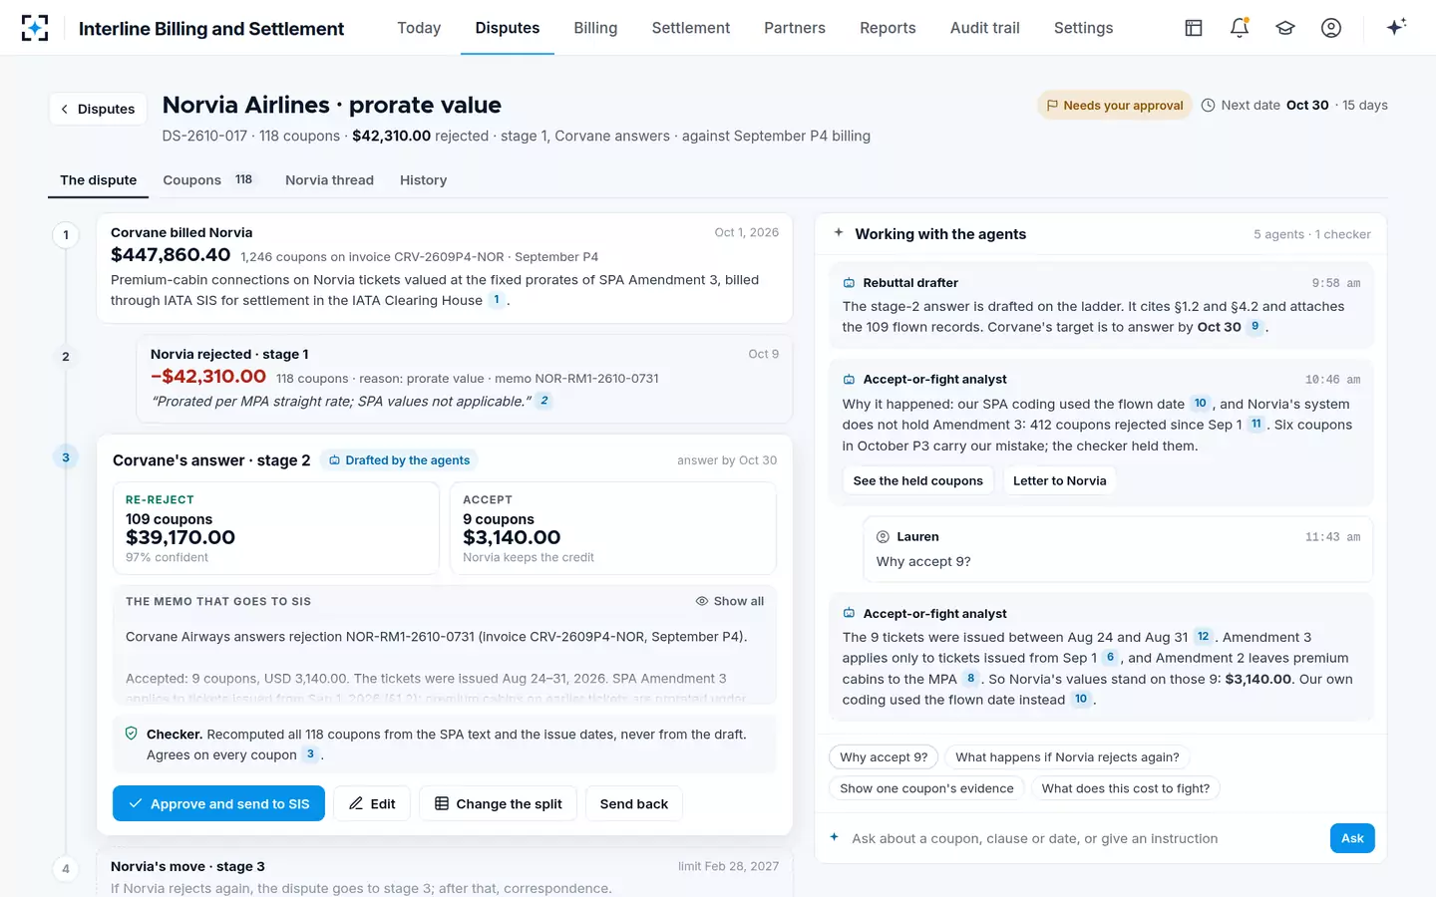Click citation 8 after 'cabins to the MPA'
1436x897 pixels.
pos(970,679)
